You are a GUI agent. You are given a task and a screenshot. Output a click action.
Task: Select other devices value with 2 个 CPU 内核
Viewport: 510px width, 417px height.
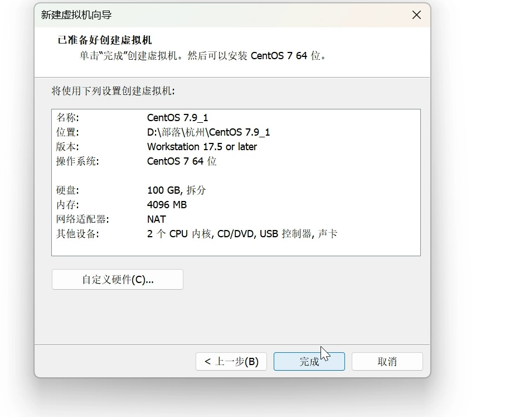pos(242,233)
